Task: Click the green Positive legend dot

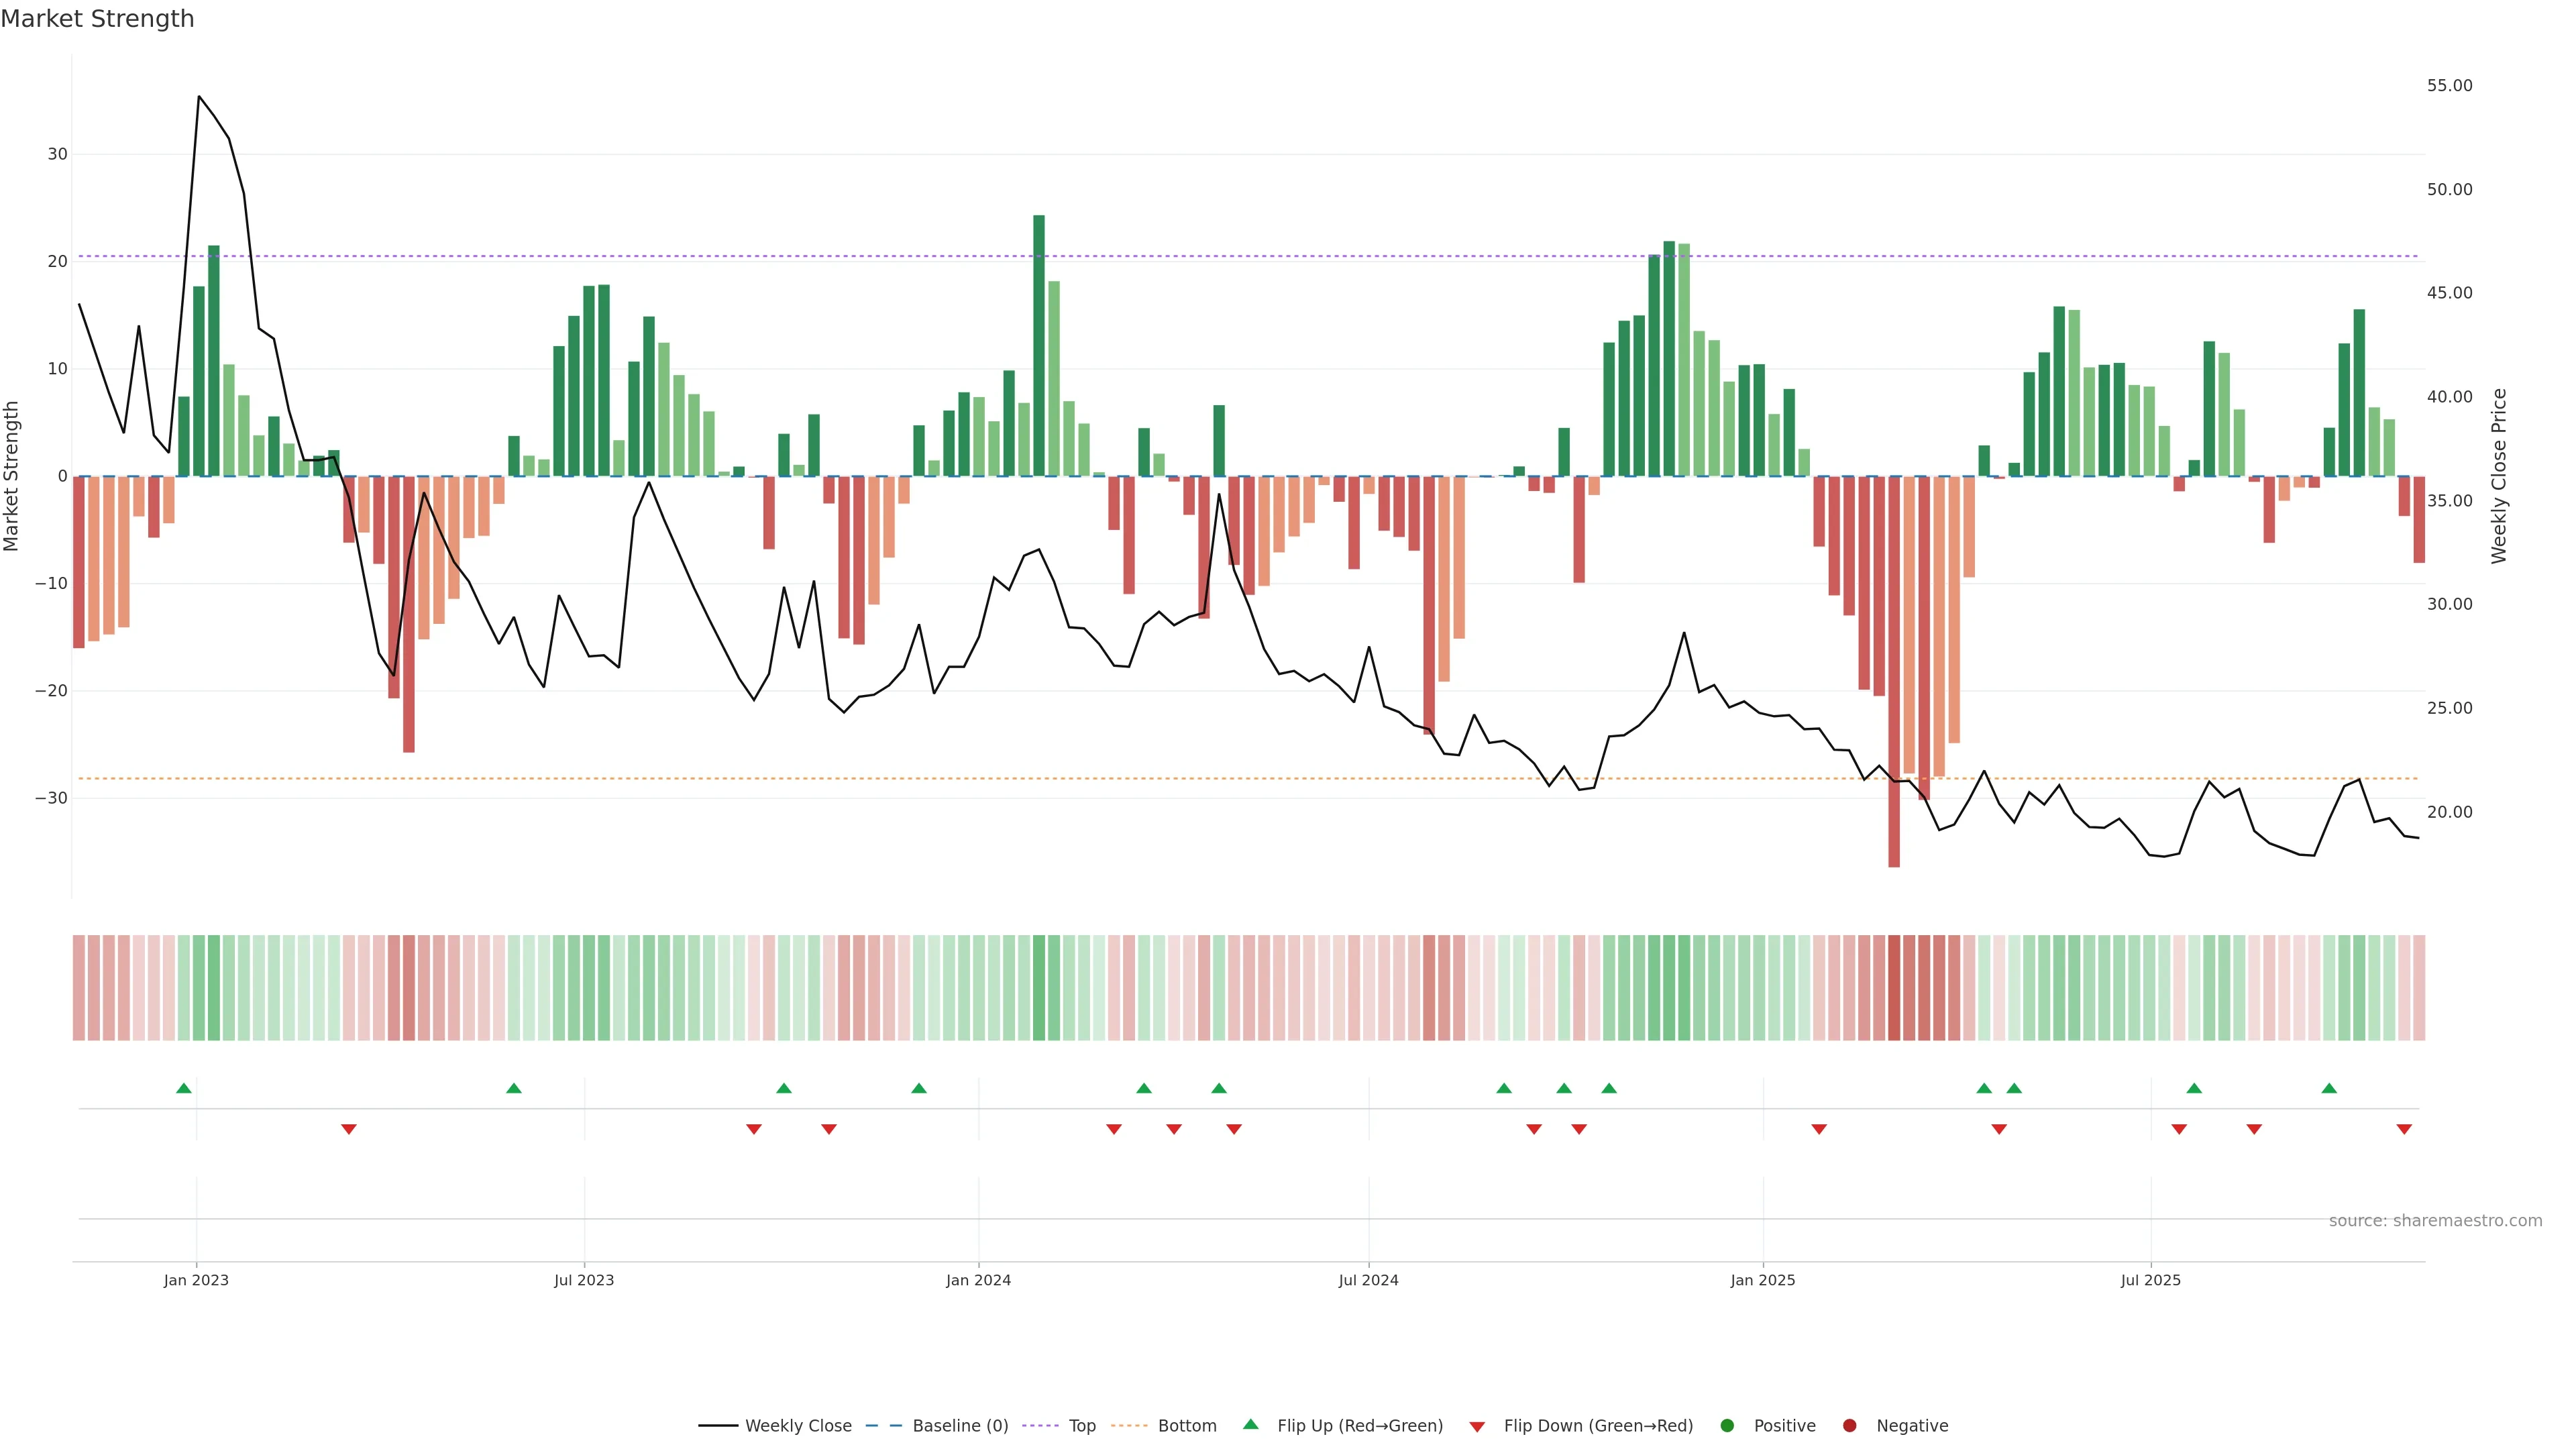Action: click(1727, 1425)
